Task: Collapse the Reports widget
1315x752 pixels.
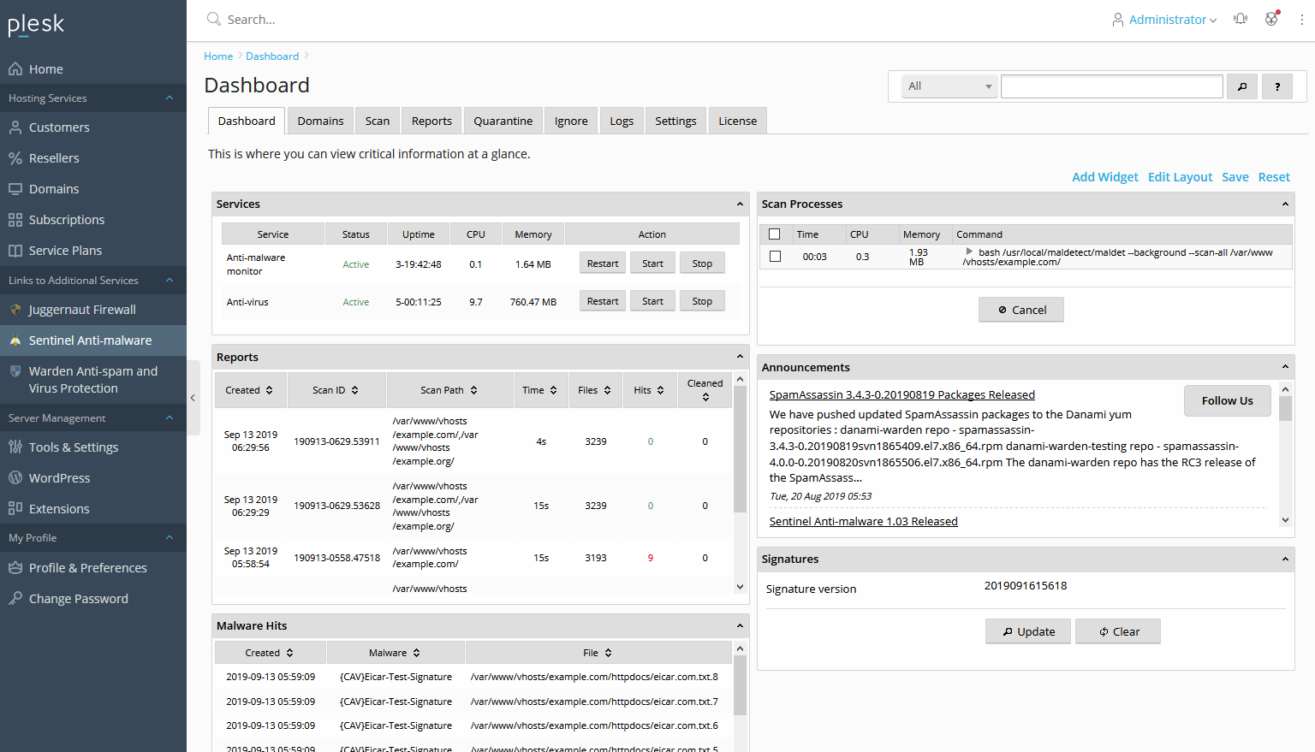Action: pyautogui.click(x=741, y=358)
